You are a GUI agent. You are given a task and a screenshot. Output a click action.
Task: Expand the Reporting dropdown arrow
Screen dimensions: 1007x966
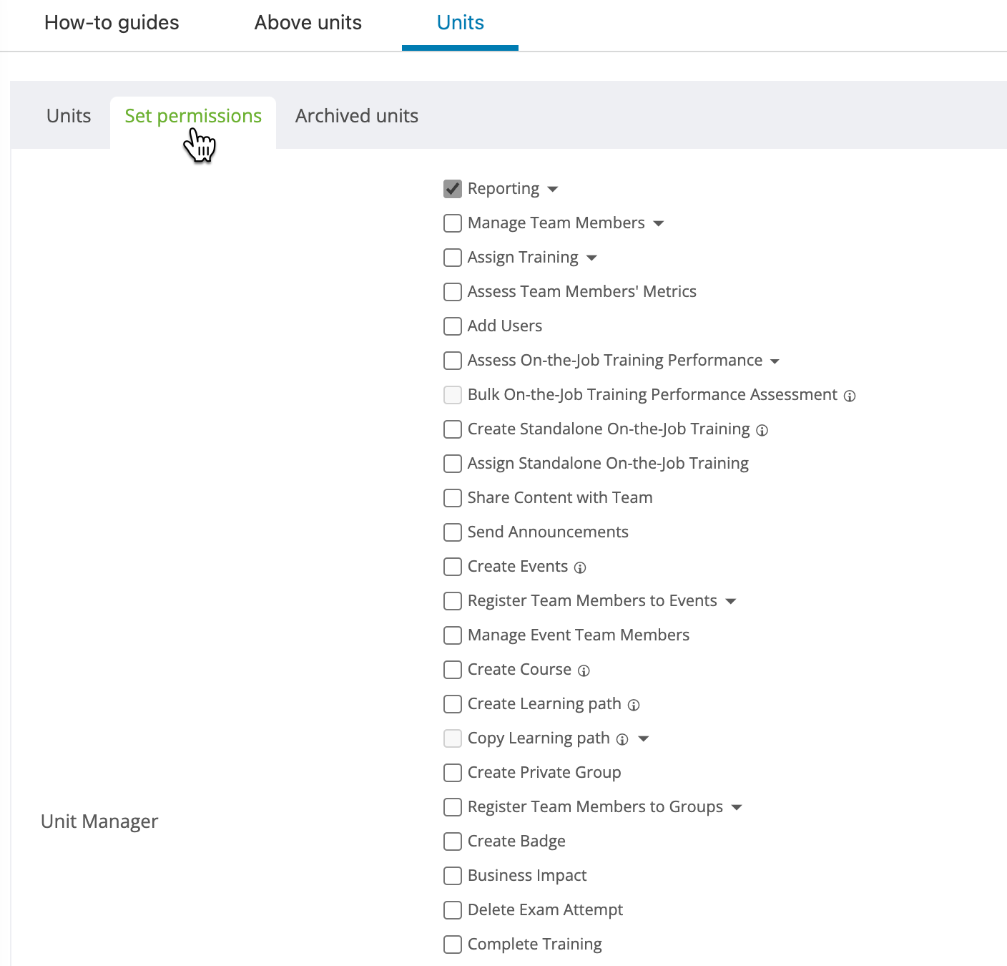(553, 190)
